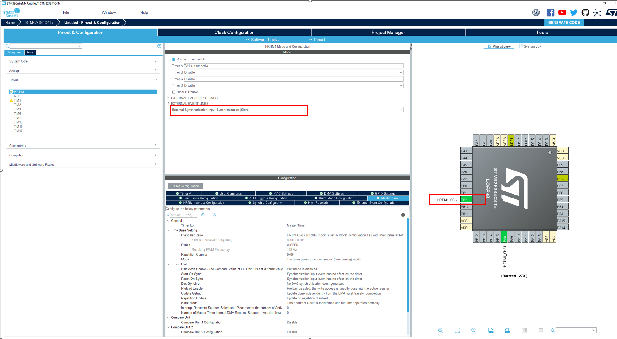The width and height of the screenshot is (617, 339).
Task: Select the zoom in tool below pinout view
Action: [x=440, y=330]
